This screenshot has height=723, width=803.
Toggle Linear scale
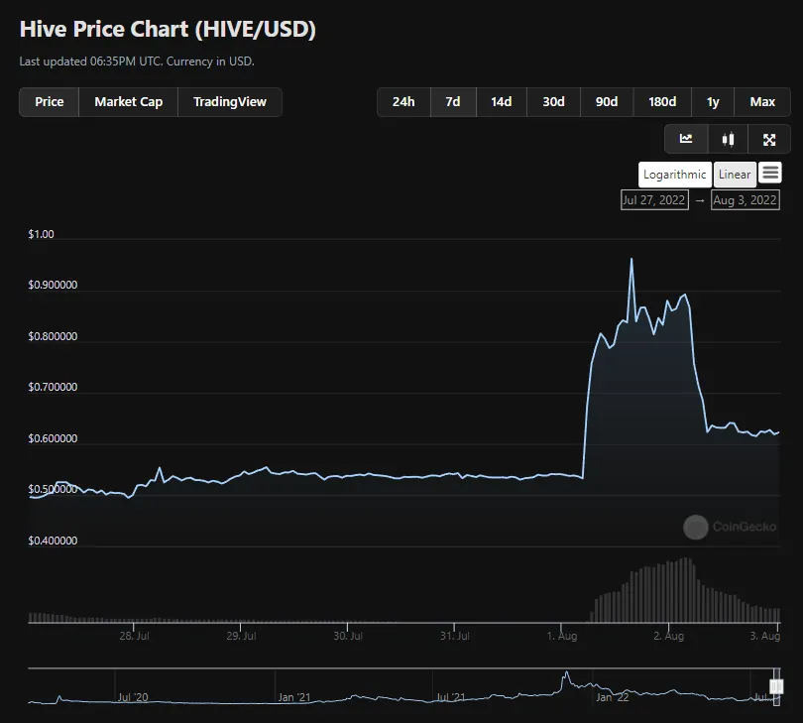pyautogui.click(x=735, y=175)
